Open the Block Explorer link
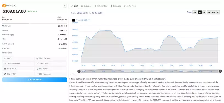 coord(51,58)
